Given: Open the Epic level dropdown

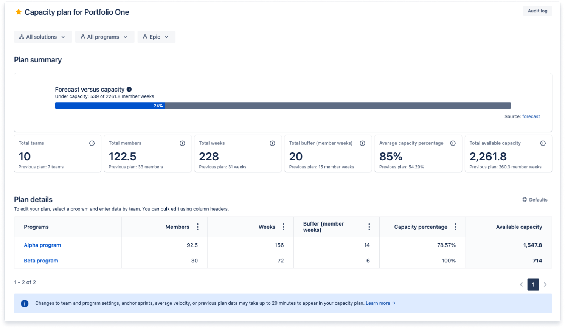Looking at the screenshot, I should (156, 37).
